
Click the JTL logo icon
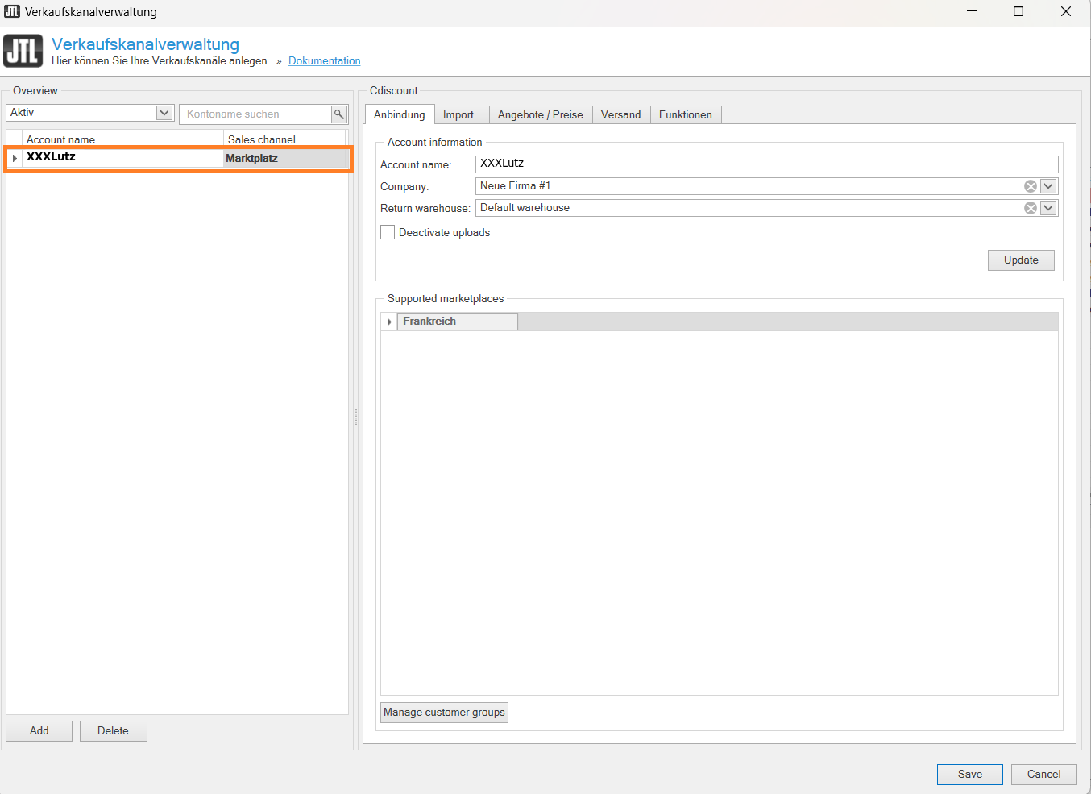[x=23, y=51]
